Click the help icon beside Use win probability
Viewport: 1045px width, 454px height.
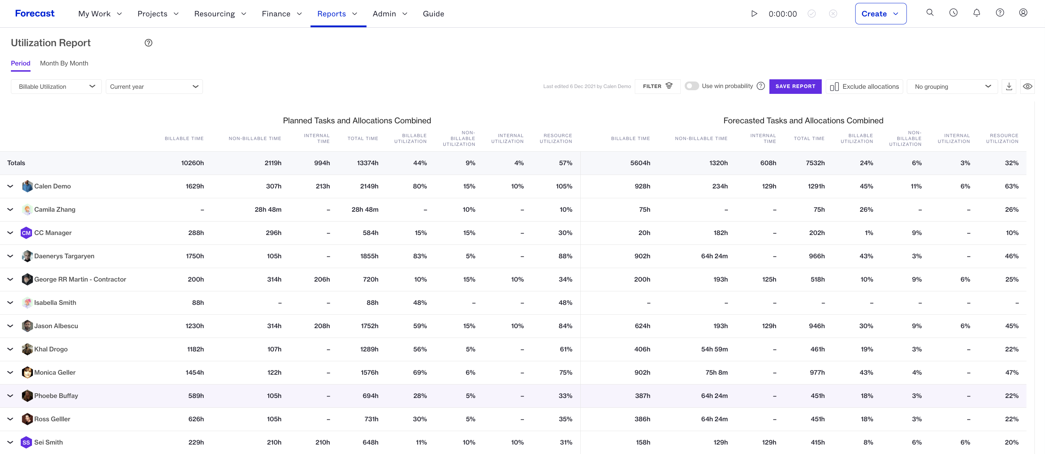pos(761,86)
